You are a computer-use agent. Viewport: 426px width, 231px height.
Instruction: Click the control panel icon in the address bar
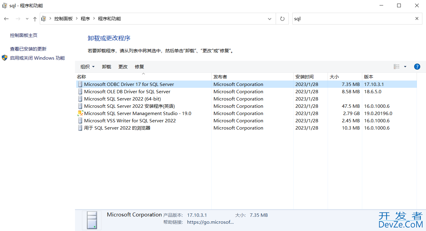[x=44, y=19]
